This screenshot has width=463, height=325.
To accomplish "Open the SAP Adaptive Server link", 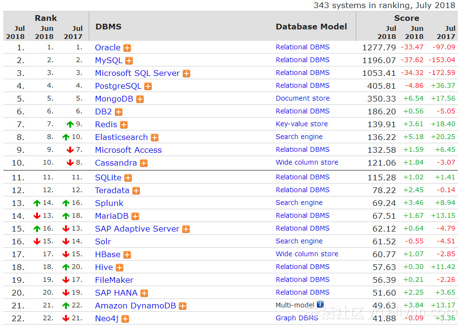I will coord(137,229).
